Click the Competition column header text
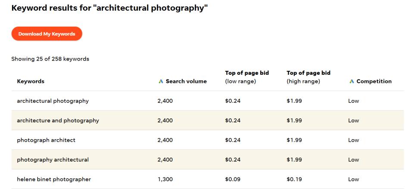Image resolution: width=405 pixels, height=189 pixels. pos(374,82)
